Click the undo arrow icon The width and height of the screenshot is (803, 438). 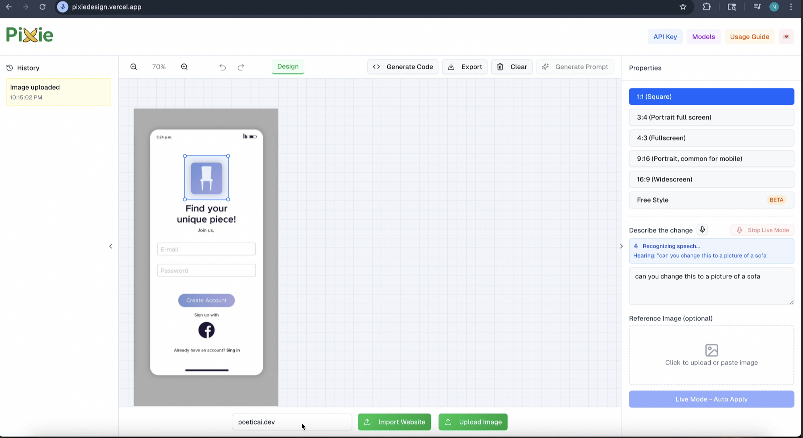222,67
